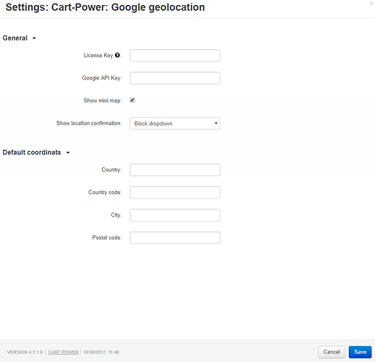Image resolution: width=375 pixels, height=362 pixels.
Task: Focus the License Key input field
Action: 175,56
